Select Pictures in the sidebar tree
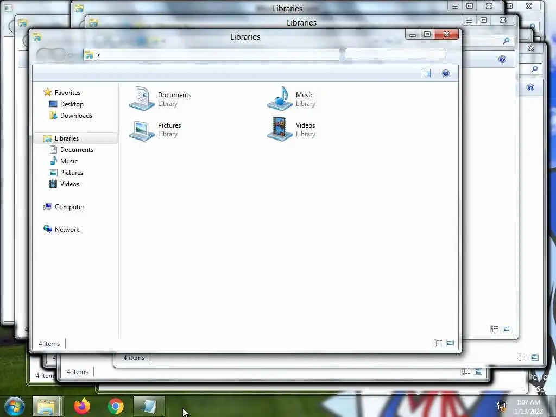This screenshot has width=556, height=417. coord(66,172)
